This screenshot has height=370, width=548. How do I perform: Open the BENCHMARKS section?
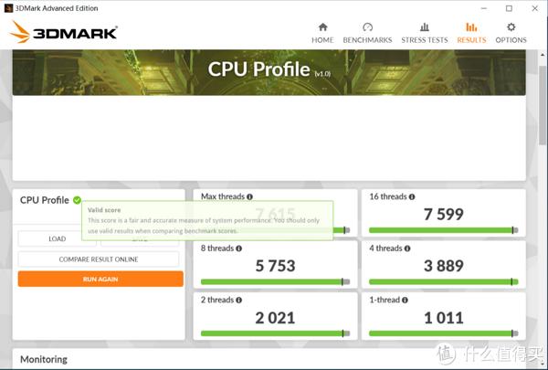[x=367, y=33]
